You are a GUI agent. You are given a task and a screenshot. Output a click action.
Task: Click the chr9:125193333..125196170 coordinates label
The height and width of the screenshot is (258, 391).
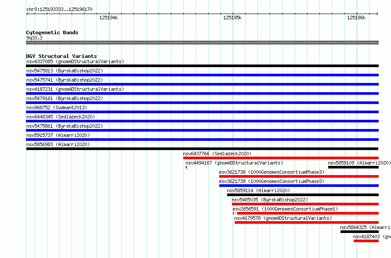(59, 9)
